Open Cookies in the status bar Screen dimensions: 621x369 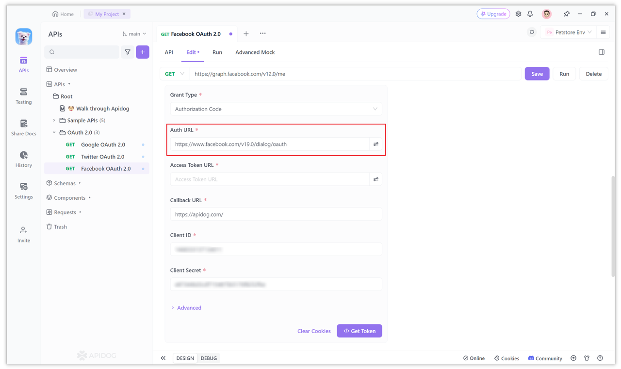point(507,358)
